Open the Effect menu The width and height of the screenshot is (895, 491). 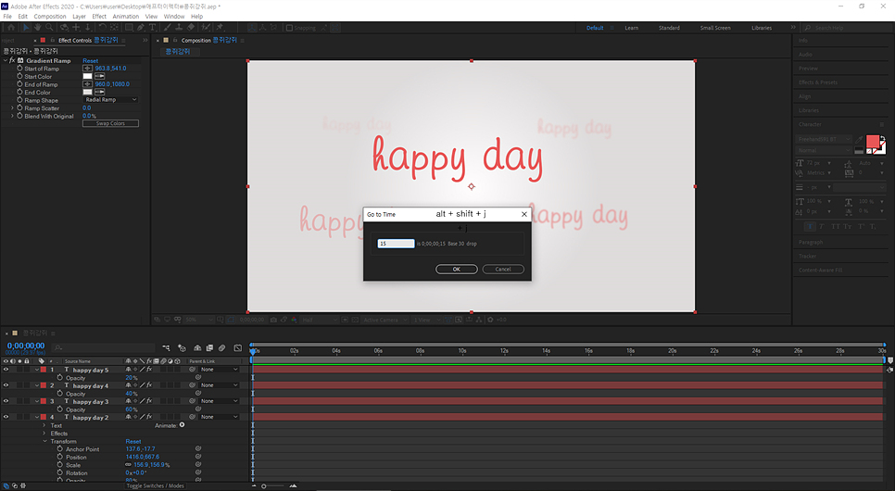[x=99, y=17]
